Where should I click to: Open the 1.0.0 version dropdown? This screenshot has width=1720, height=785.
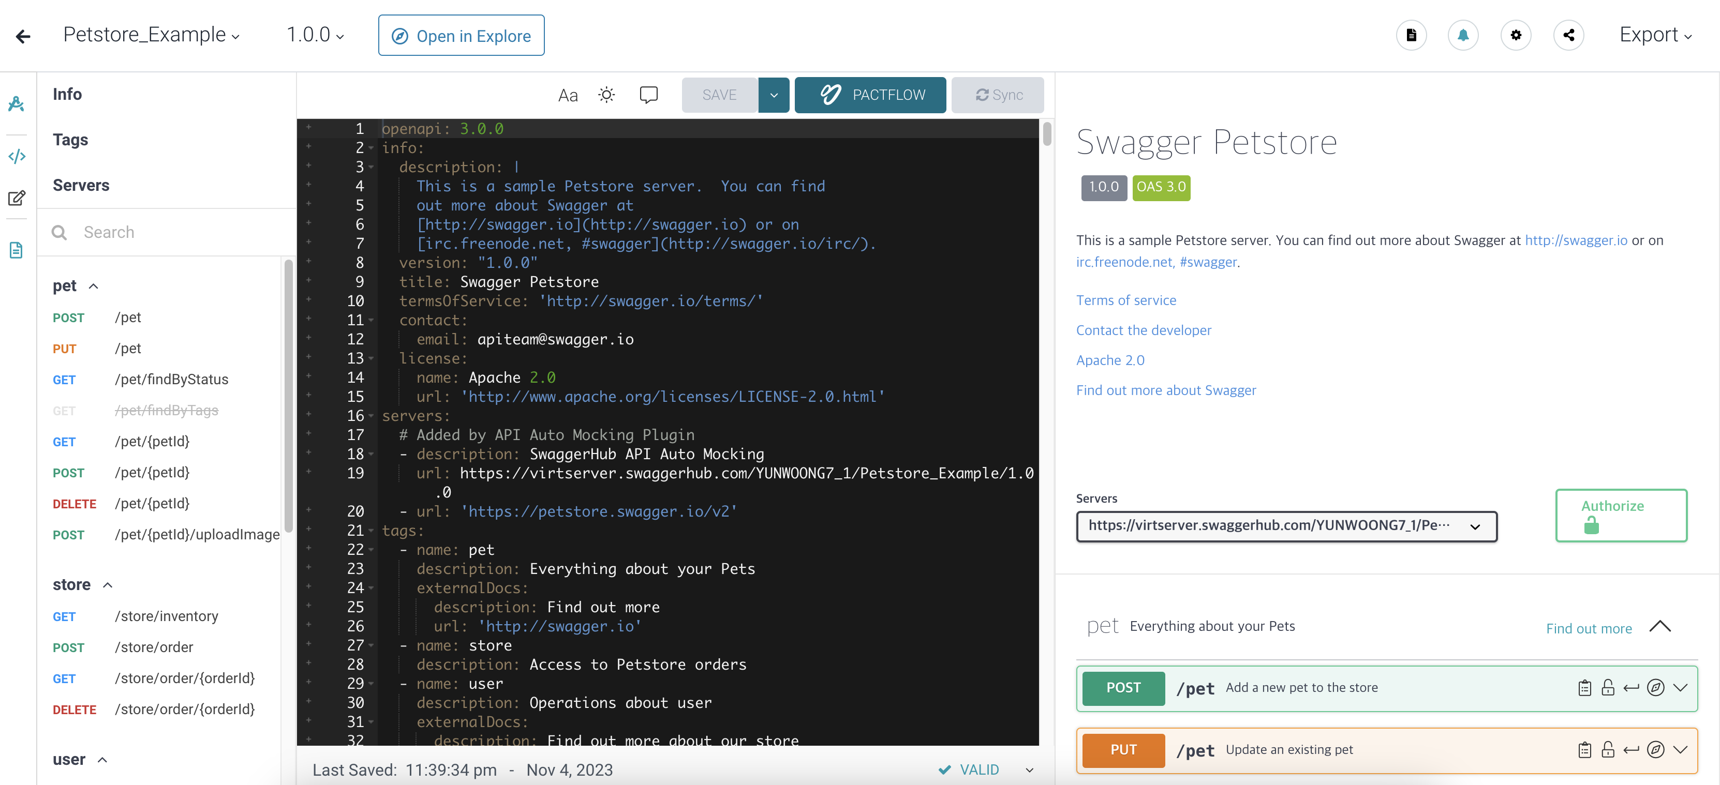(315, 35)
